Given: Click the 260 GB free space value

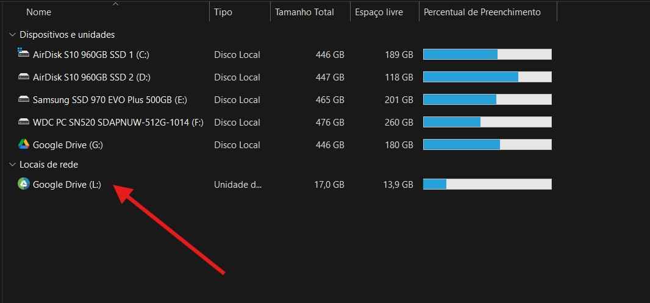Looking at the screenshot, I should 399,123.
